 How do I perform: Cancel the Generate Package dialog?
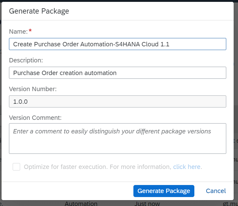click(216, 191)
